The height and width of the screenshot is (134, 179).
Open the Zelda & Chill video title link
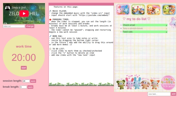(19, 8)
